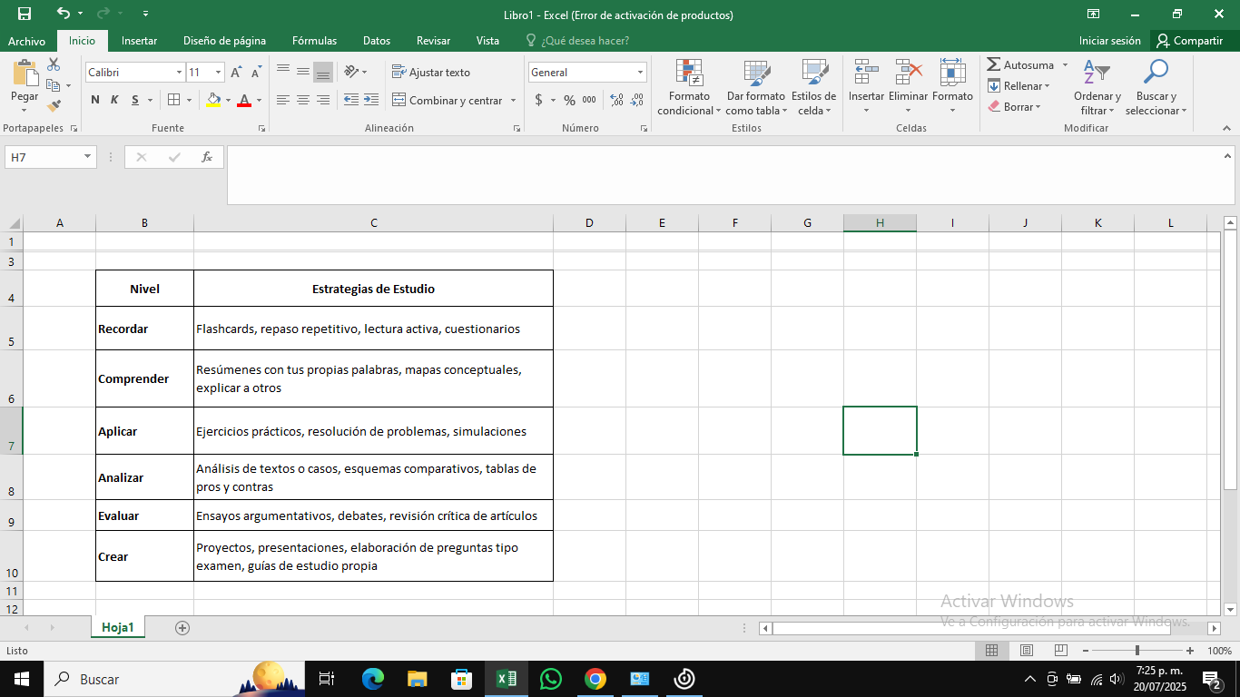The image size is (1240, 697).
Task: Open the Combinar y centrar dropdown arrow
Action: (514, 101)
